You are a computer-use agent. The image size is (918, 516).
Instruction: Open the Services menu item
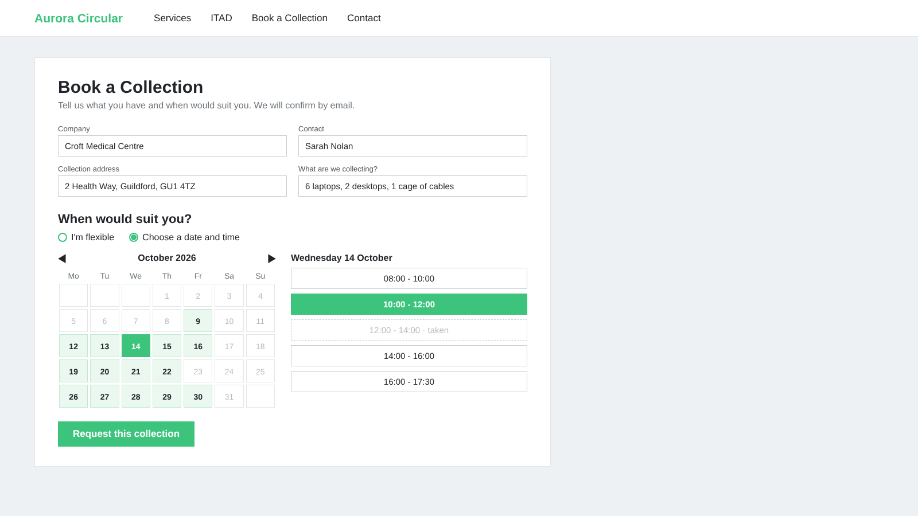tap(172, 18)
